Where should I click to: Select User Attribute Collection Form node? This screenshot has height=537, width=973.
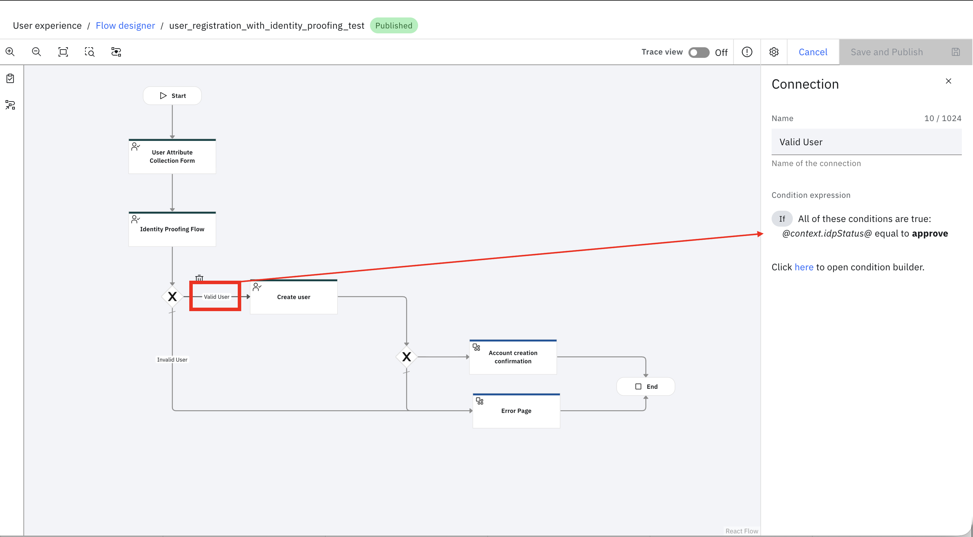(172, 156)
